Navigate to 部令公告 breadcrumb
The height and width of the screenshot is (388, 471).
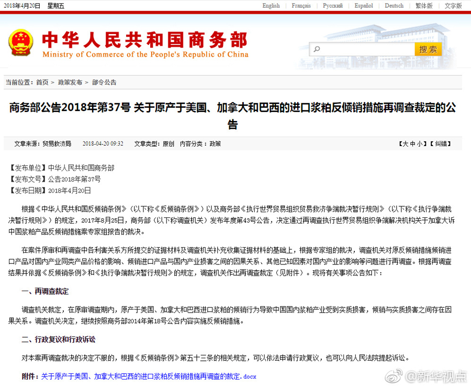click(x=104, y=82)
